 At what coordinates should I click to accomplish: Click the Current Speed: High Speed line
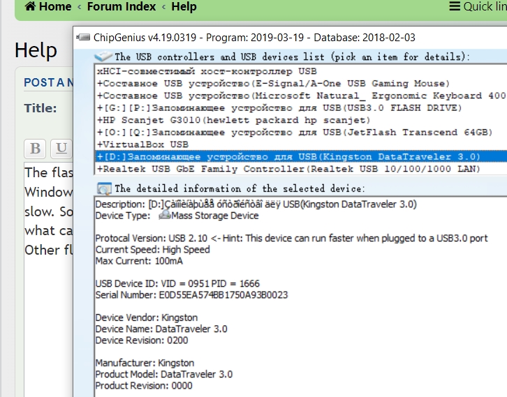(x=152, y=250)
